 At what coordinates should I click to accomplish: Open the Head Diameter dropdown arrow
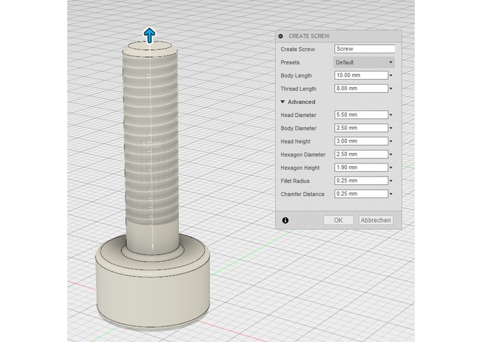point(391,115)
